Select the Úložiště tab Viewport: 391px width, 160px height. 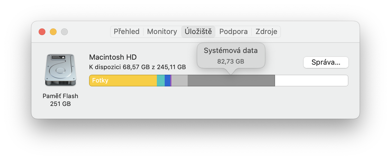[198, 32]
